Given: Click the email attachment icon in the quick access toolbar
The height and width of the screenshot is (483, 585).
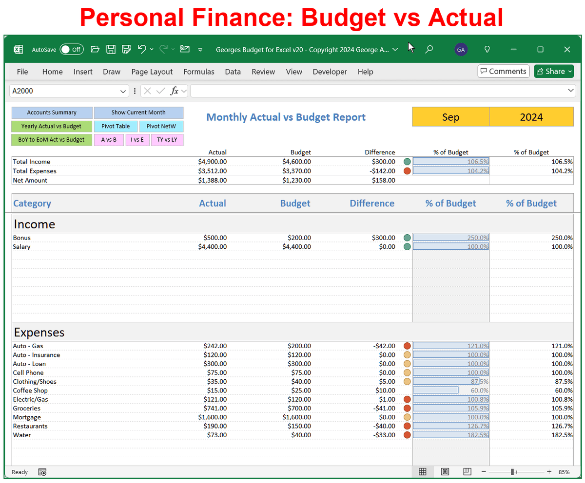Looking at the screenshot, I should [185, 49].
